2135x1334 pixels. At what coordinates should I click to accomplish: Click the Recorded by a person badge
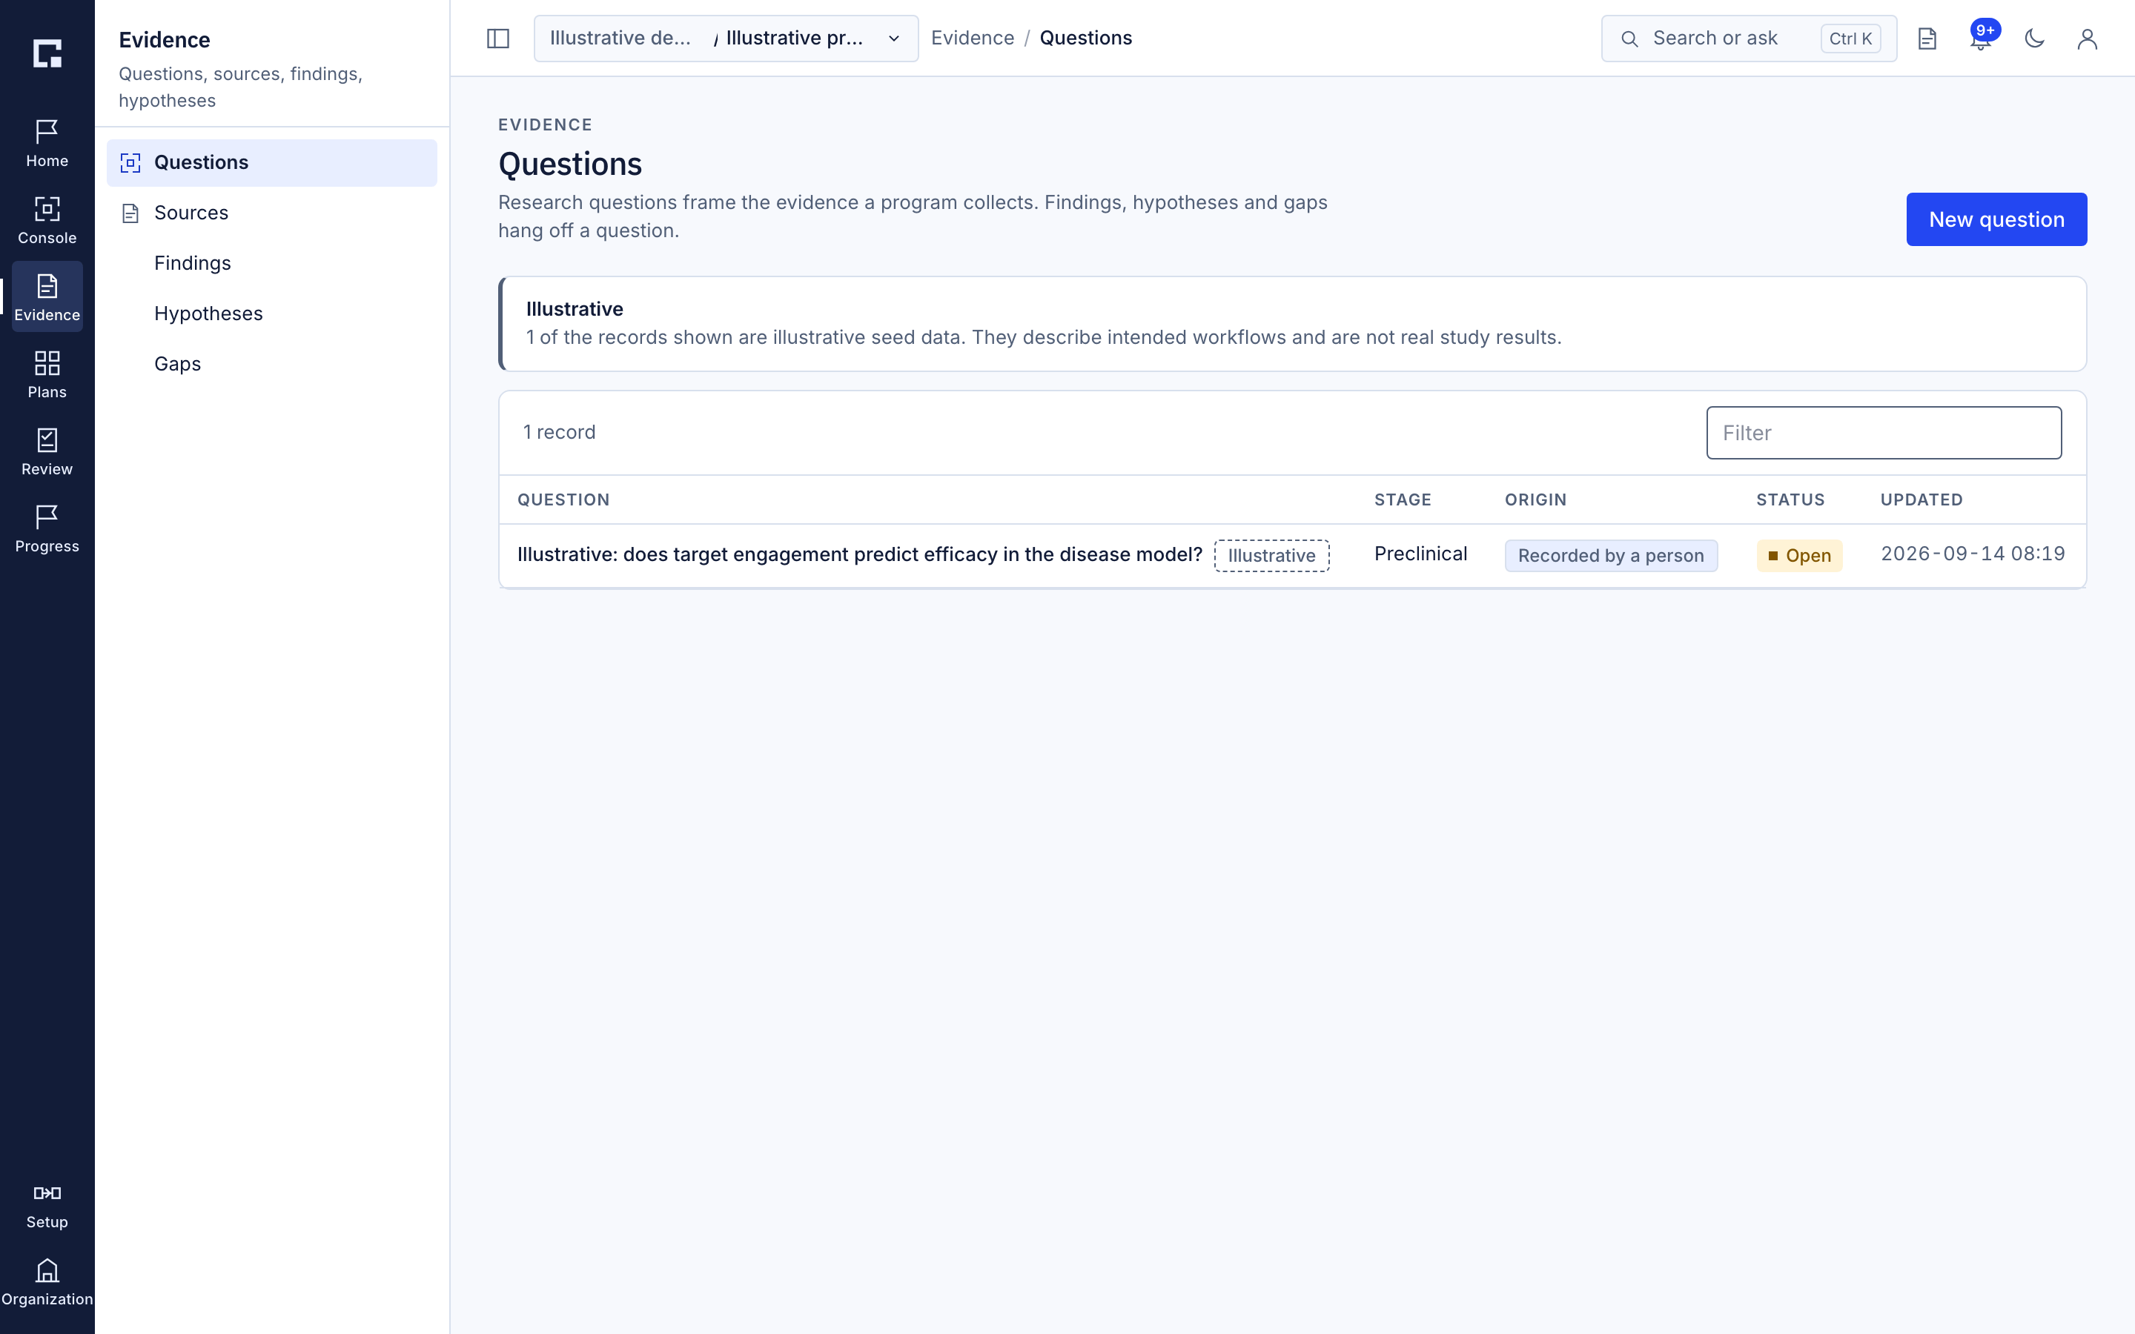1610,555
